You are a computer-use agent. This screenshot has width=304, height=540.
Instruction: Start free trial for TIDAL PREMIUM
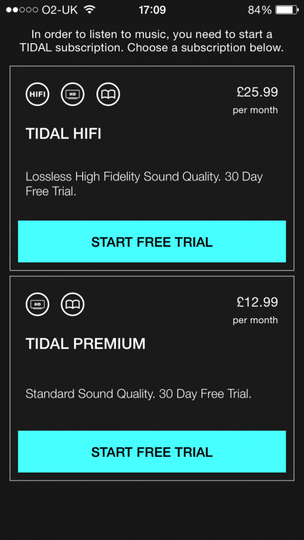coord(152,452)
